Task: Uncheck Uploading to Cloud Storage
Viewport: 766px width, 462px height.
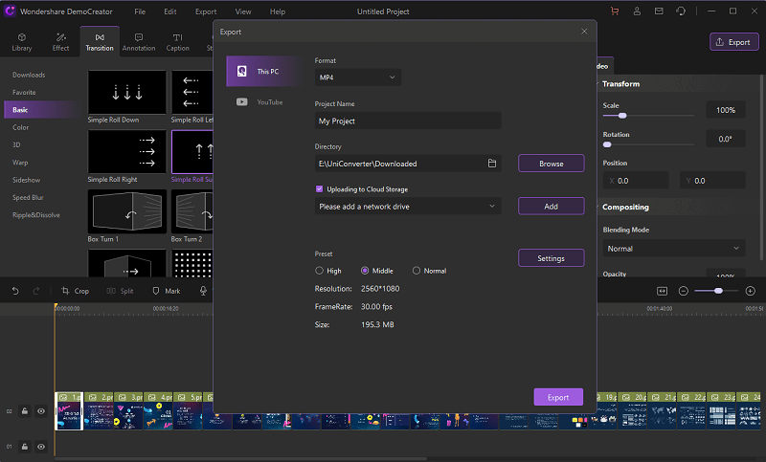Action: [x=320, y=188]
